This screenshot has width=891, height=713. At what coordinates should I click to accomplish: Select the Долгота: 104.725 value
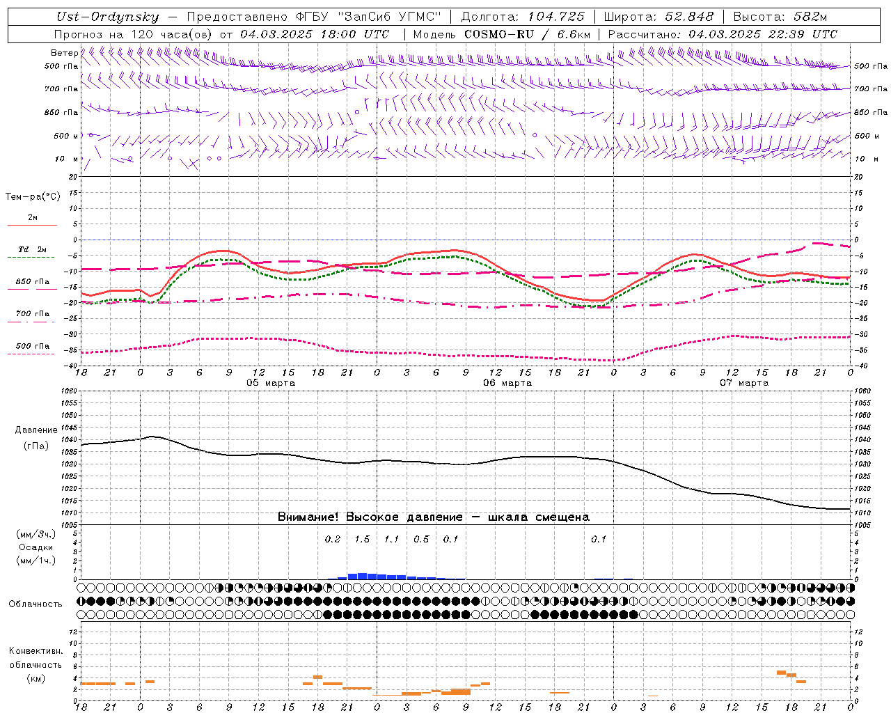[523, 17]
